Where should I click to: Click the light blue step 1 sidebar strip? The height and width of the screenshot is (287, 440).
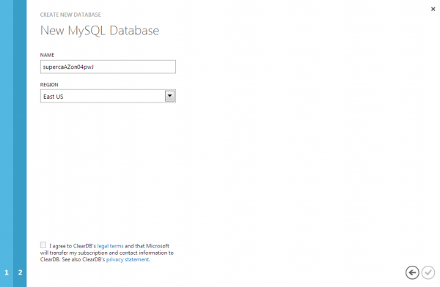(7, 143)
